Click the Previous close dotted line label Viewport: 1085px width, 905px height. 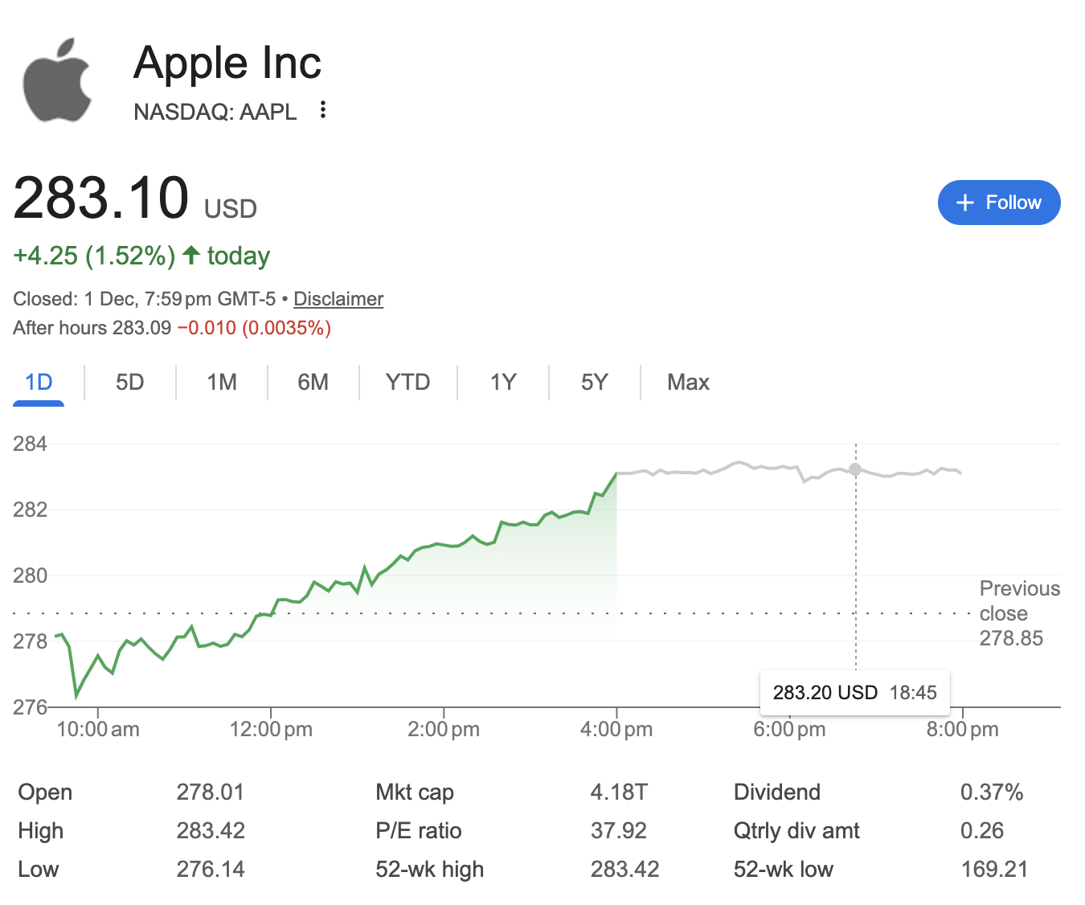click(1019, 613)
